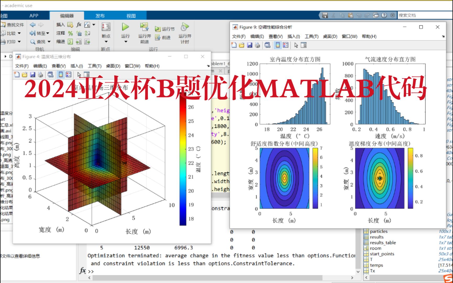Viewport: 453px width, 283px height.
Task: Expand the insert options dropdown arrow
Action: (94, 25)
